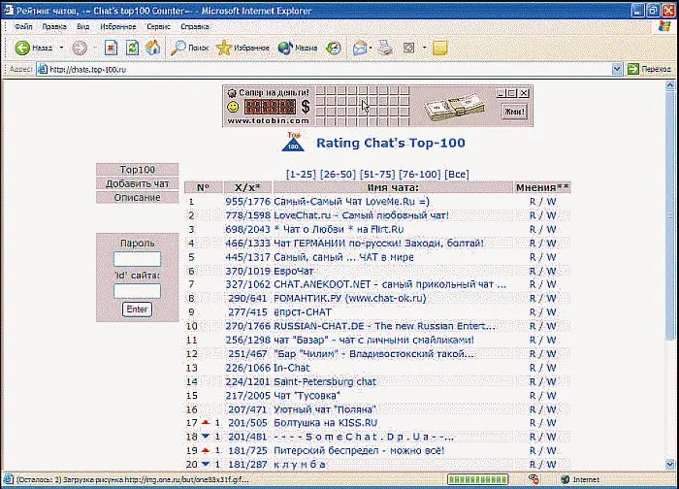Viewport: 679px width, 489px height.
Task: Click stats 955/1776 for LoveMe.Ru
Action: (247, 202)
